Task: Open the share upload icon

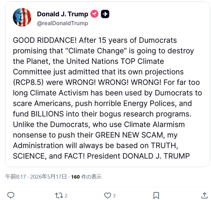Action: click(204, 196)
